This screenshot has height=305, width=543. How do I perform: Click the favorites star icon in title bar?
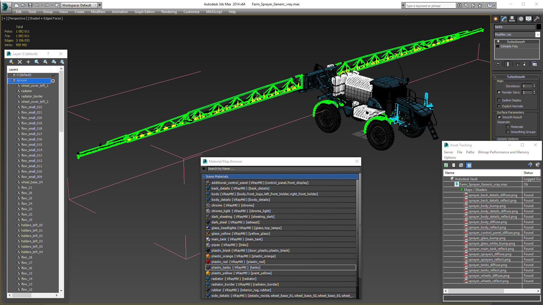tap(480, 6)
